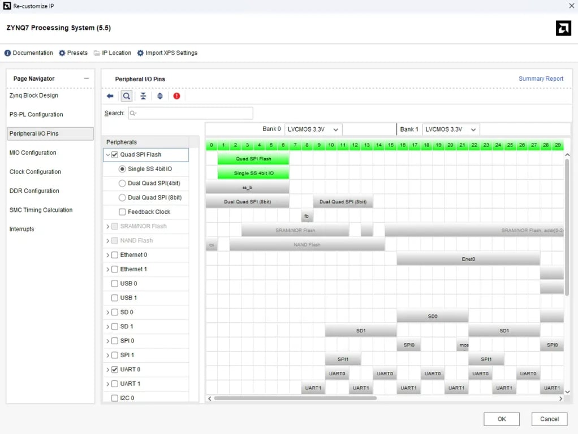This screenshot has height=434, width=578.
Task: Open the Interrupts page
Action: 21,229
